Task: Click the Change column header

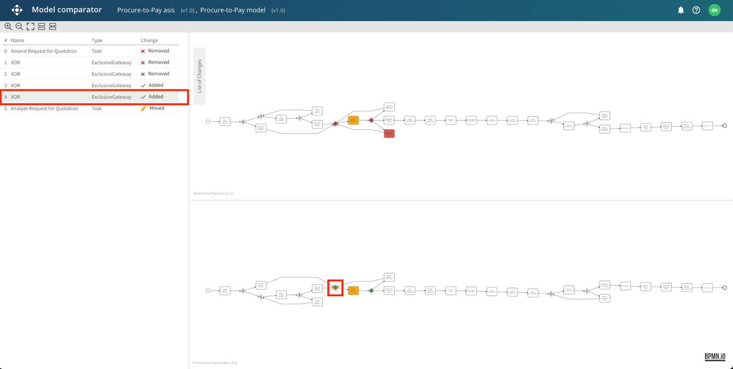Action: pyautogui.click(x=149, y=40)
